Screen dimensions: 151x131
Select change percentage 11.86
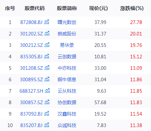(x=136, y=79)
